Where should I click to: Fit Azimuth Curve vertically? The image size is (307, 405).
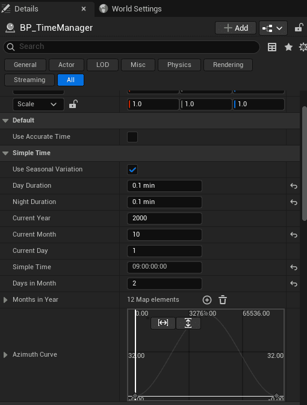tap(188, 323)
